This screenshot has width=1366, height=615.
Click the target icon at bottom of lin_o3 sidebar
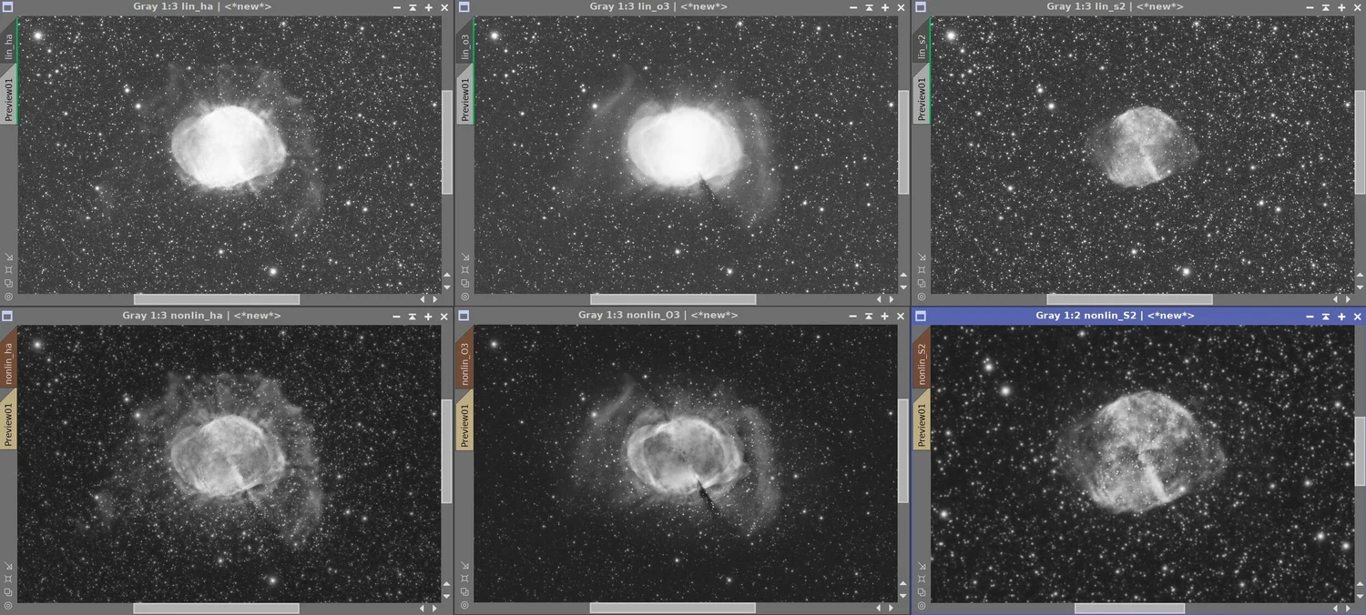pyautogui.click(x=464, y=296)
